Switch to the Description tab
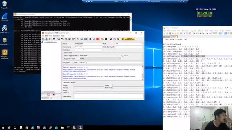This screenshot has height=130, width=232. (x=66, y=83)
